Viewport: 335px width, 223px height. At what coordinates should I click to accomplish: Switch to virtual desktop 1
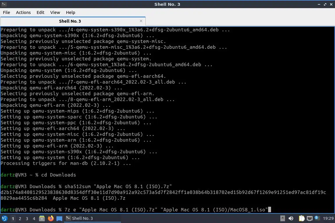coord(13,219)
